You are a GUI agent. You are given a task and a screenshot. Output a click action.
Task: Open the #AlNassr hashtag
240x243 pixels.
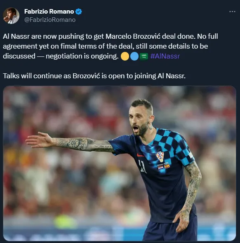click(165, 56)
